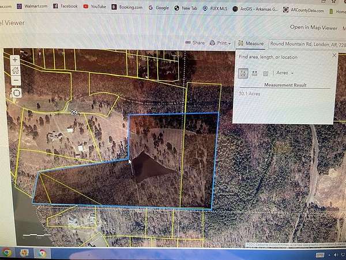Click the find my location button
This screenshot has width=346, height=260.
pyautogui.click(x=16, y=92)
